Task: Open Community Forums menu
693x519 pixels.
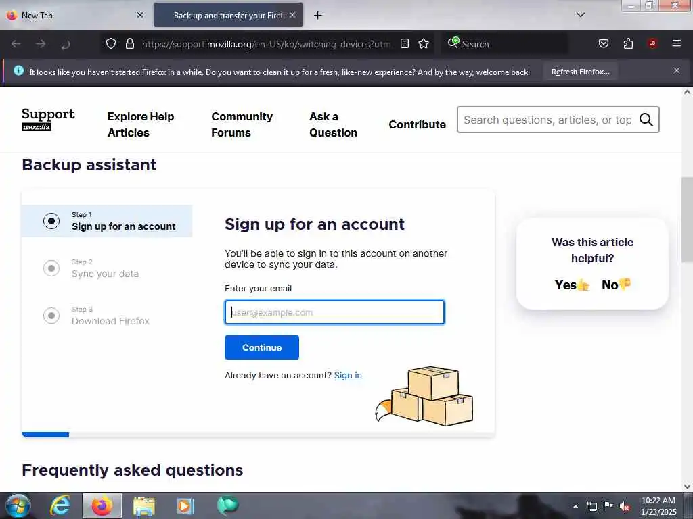Action: [x=242, y=124]
